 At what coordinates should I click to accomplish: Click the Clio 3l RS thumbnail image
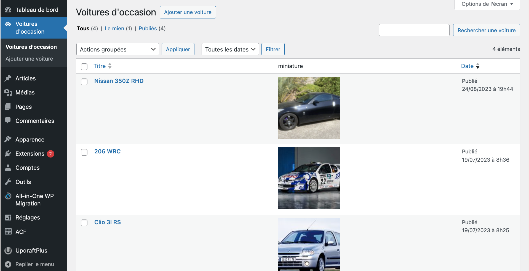[x=309, y=245]
